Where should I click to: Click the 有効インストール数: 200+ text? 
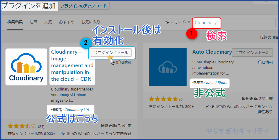click(x=171, y=106)
